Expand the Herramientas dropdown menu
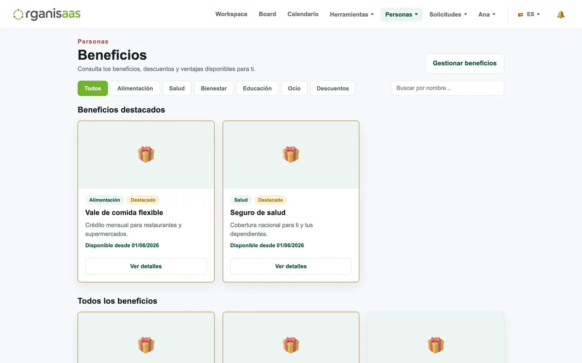This screenshot has width=582, height=363. point(352,15)
